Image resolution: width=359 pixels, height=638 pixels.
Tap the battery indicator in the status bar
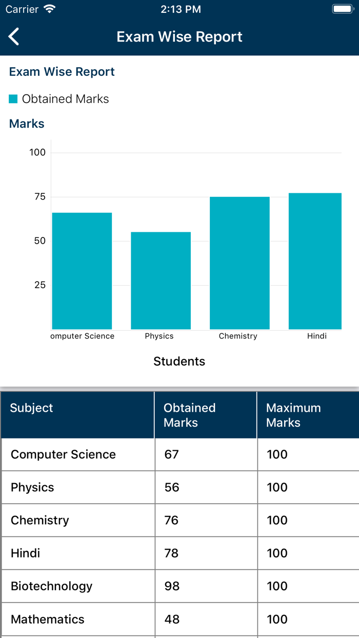point(343,8)
